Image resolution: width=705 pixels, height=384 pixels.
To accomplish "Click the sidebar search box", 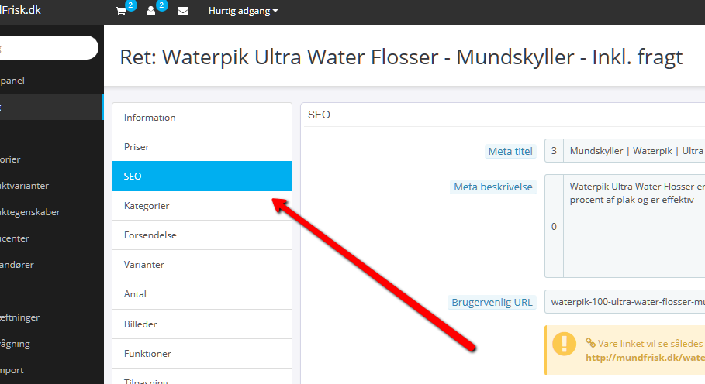I will tap(49, 47).
